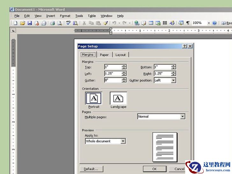Click the ruler tab type selector
This screenshot has height=174, width=232.
click(13, 31)
